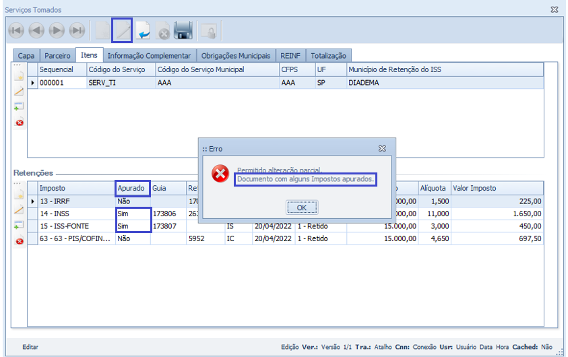Viewport: 568px width, 357px height.
Task: Select the 14 - INSS retention row
Action: click(x=74, y=214)
